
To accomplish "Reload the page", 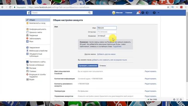I will point(10,7).
